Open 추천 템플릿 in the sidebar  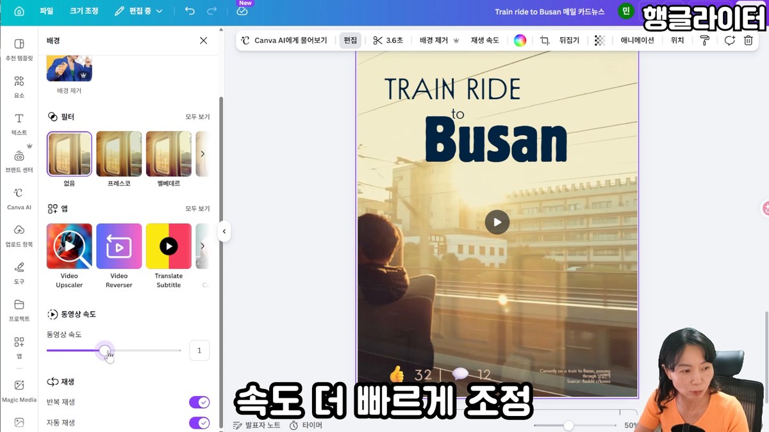tap(19, 49)
